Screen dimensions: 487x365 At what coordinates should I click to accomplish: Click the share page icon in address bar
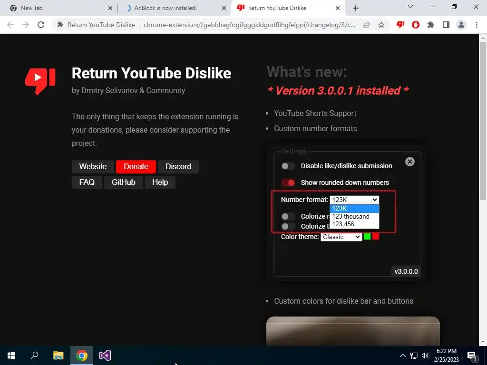click(x=366, y=25)
